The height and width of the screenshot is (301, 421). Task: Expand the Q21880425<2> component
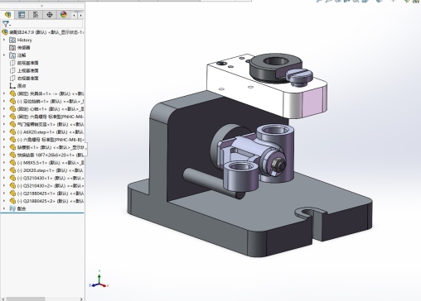4,201
